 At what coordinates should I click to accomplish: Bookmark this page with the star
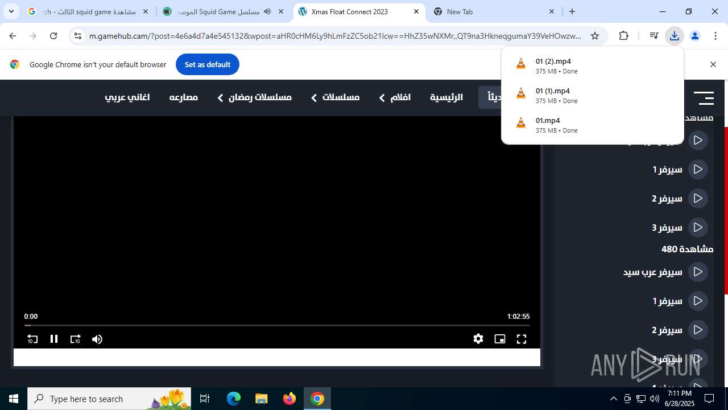coord(595,36)
